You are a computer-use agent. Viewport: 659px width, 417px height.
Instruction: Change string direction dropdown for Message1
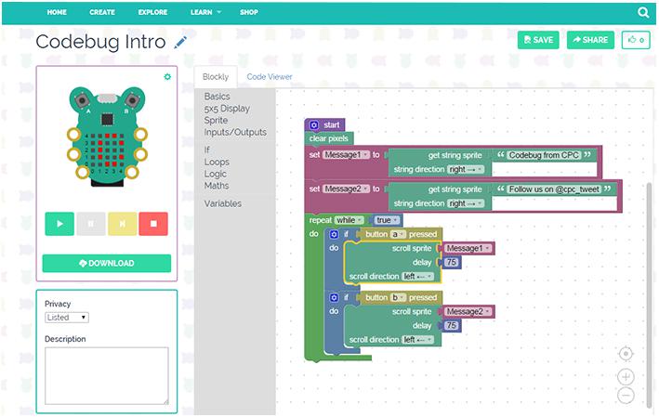pyautogui.click(x=466, y=169)
